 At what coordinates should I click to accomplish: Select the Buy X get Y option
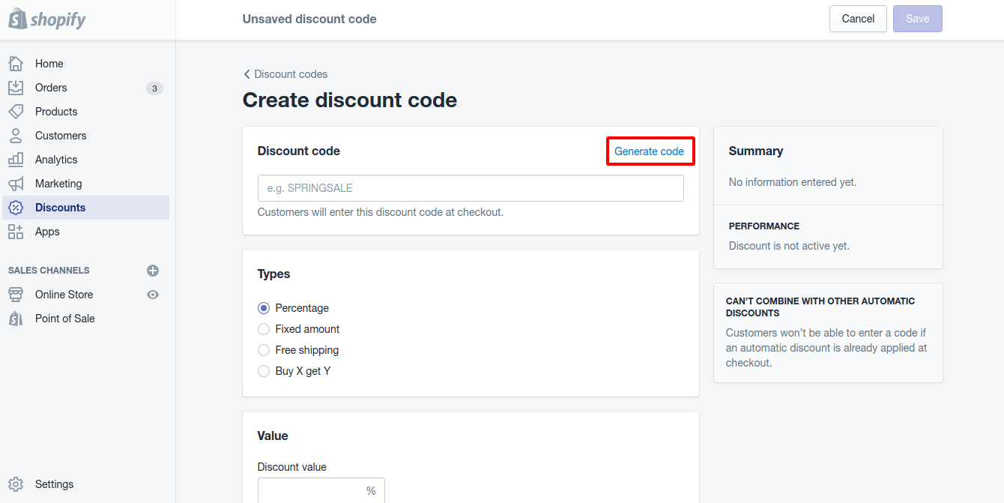coord(264,370)
